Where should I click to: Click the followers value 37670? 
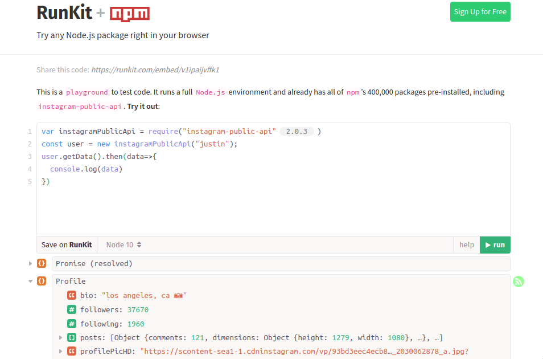138,310
